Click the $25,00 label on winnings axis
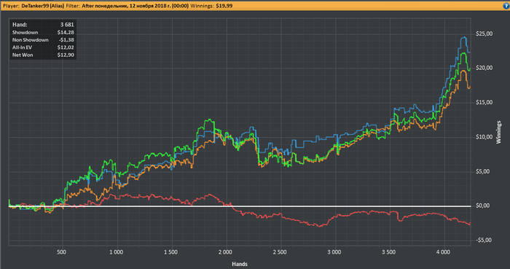 (x=484, y=34)
